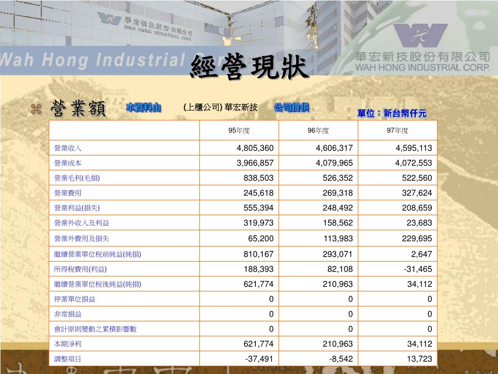Click the 營業利益(損失) row label
This screenshot has height=374, width=498.
(77, 207)
